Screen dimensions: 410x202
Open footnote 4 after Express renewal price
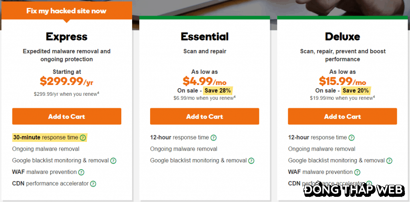[x=98, y=93]
